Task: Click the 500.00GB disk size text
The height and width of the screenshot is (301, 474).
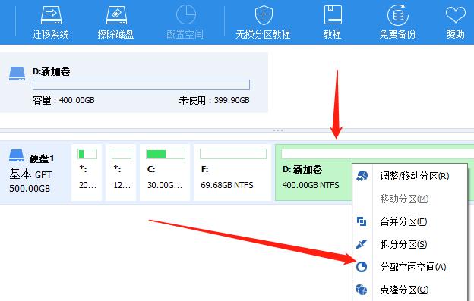Action: point(30,189)
